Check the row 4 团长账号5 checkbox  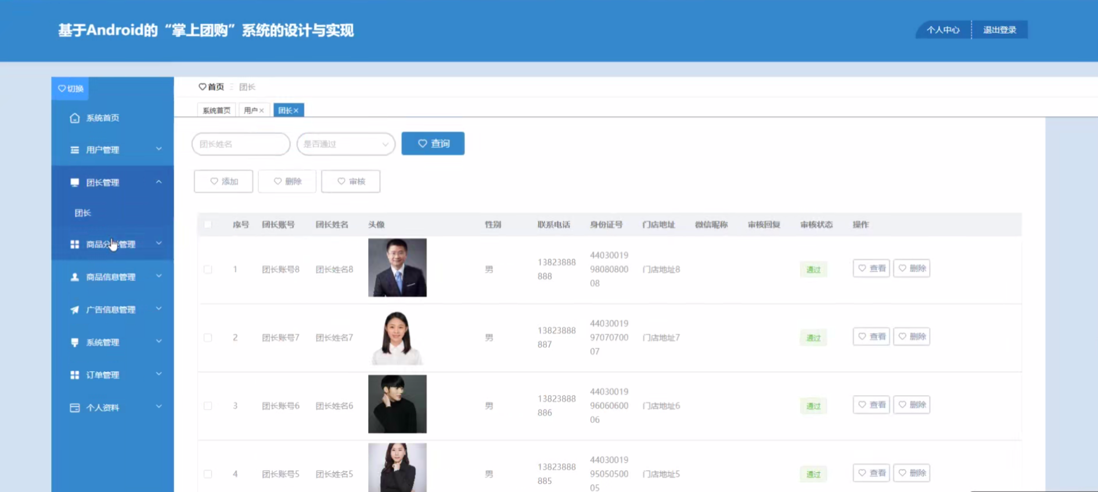(x=208, y=474)
